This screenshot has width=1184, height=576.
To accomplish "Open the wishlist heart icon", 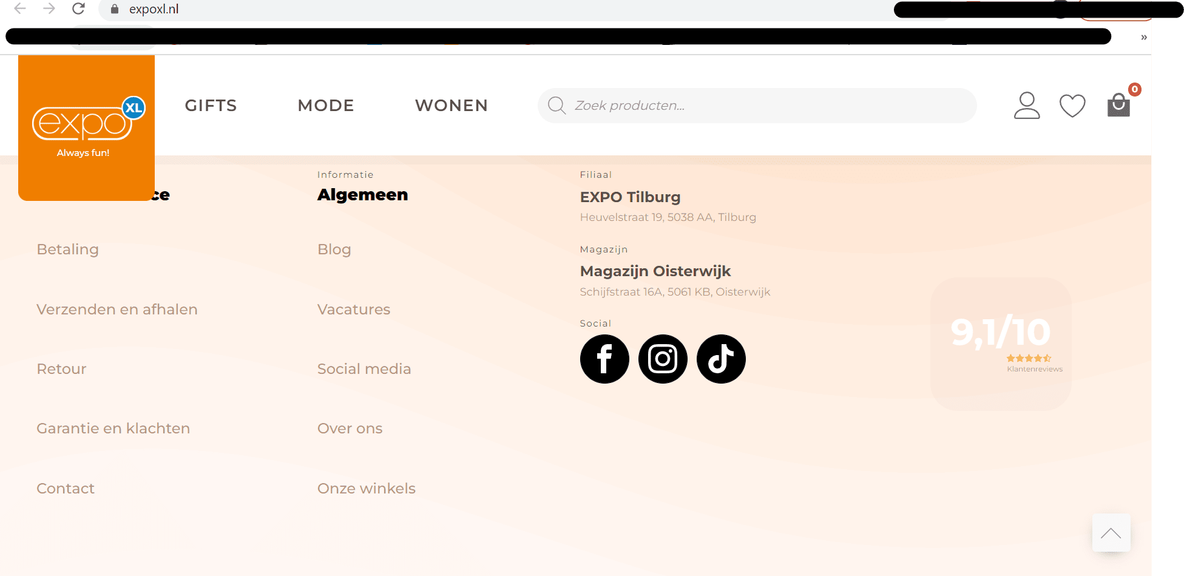I will 1072,106.
